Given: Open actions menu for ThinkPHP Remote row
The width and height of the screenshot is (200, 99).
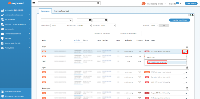Looking at the screenshot, I should [x=185, y=52].
